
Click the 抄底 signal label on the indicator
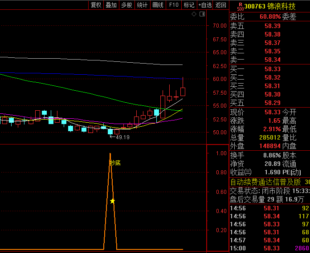click(115, 163)
